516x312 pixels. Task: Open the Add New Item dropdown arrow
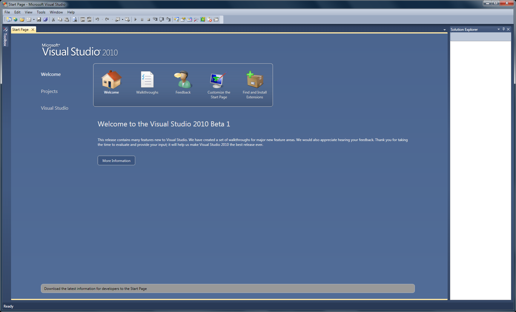point(34,19)
